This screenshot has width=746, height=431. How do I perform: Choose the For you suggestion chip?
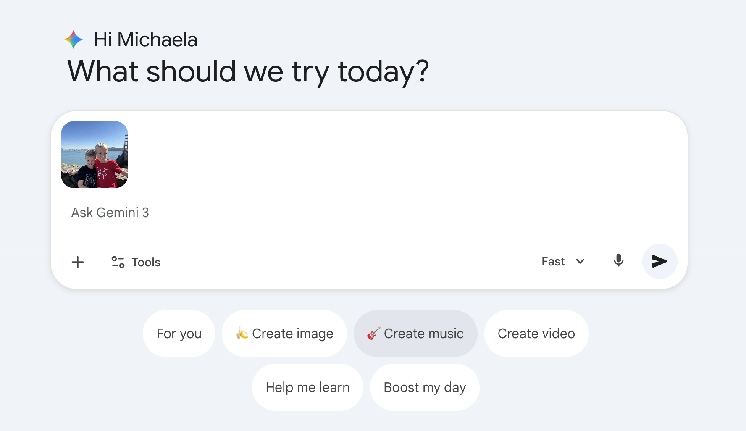tap(179, 334)
